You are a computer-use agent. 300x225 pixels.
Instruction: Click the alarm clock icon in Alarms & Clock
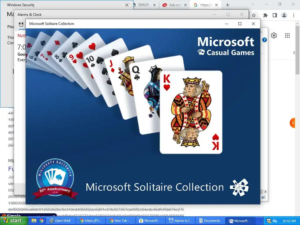pyautogui.click(x=21, y=25)
